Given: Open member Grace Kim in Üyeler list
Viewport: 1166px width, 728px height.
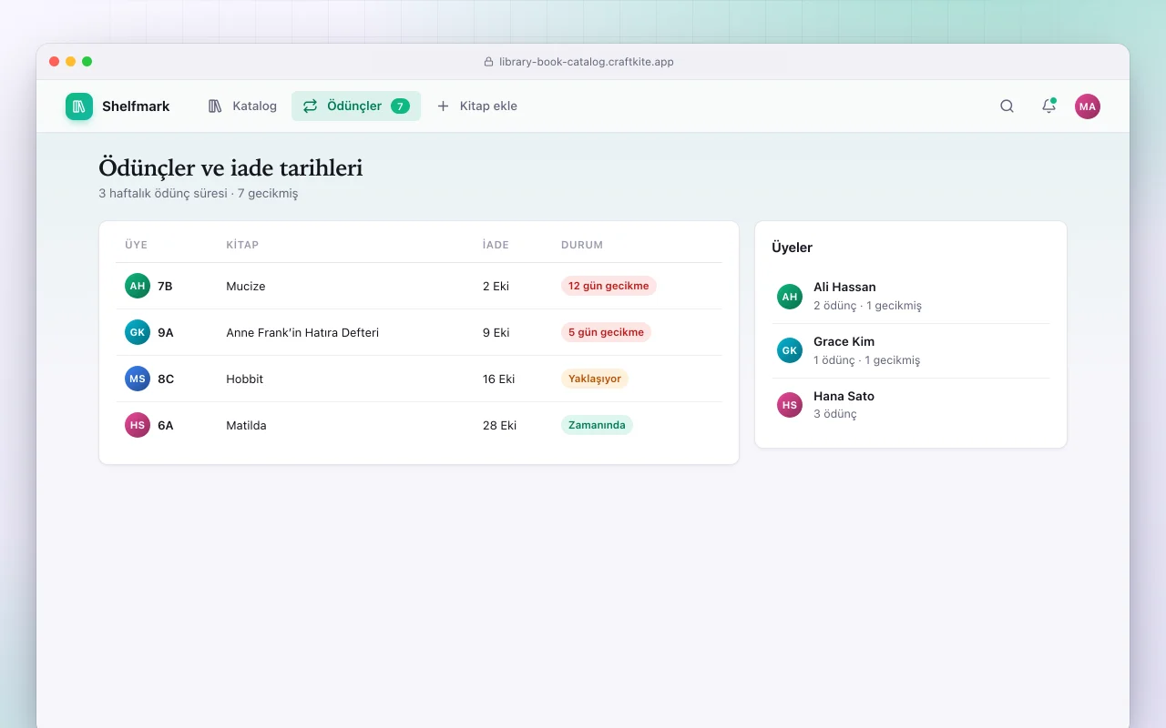Looking at the screenshot, I should (911, 350).
